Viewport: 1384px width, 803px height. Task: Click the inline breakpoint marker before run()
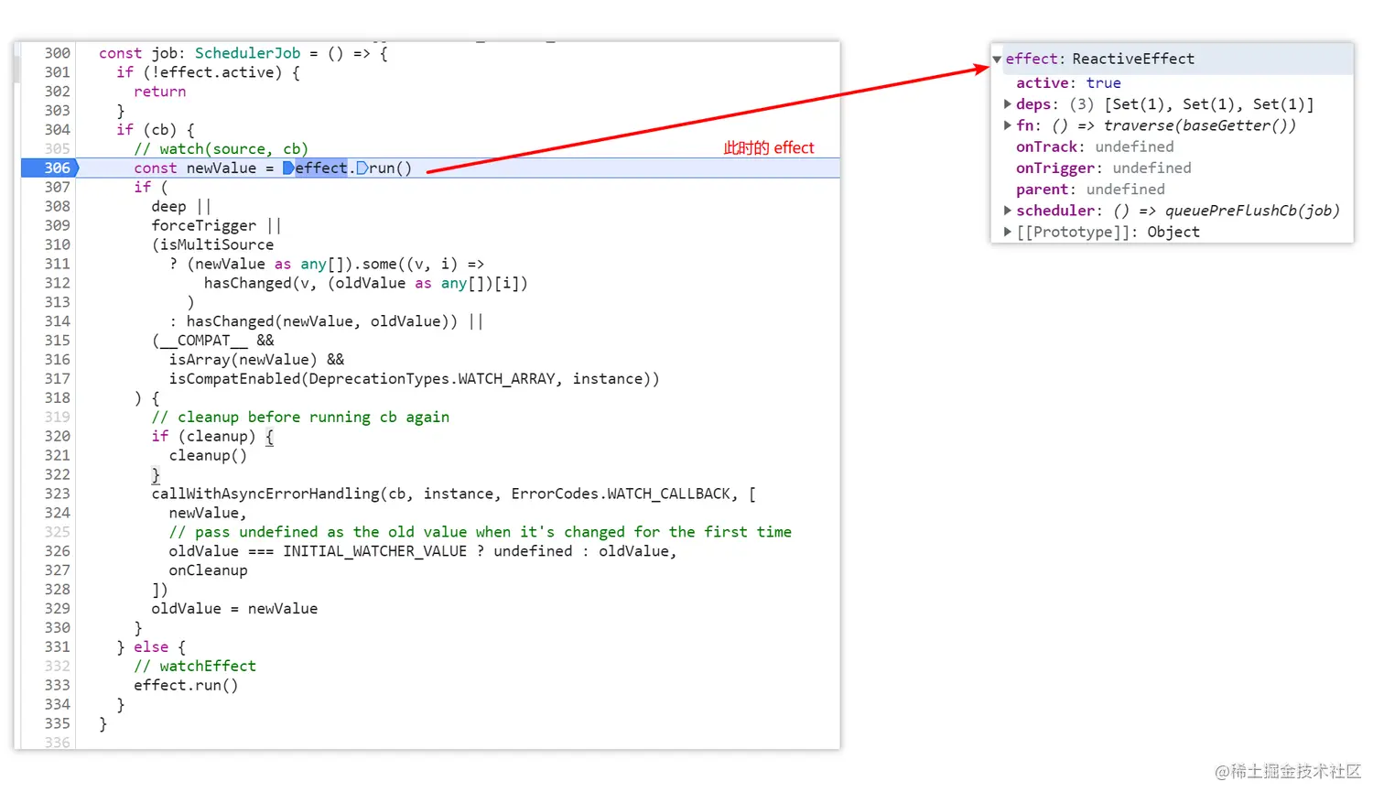coord(362,168)
